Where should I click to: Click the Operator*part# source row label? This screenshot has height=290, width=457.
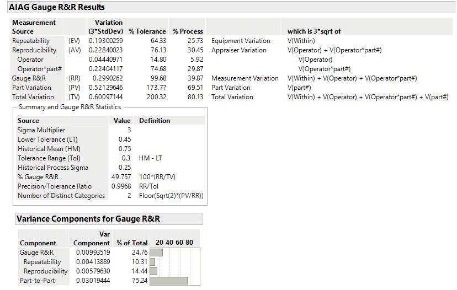[x=39, y=69]
